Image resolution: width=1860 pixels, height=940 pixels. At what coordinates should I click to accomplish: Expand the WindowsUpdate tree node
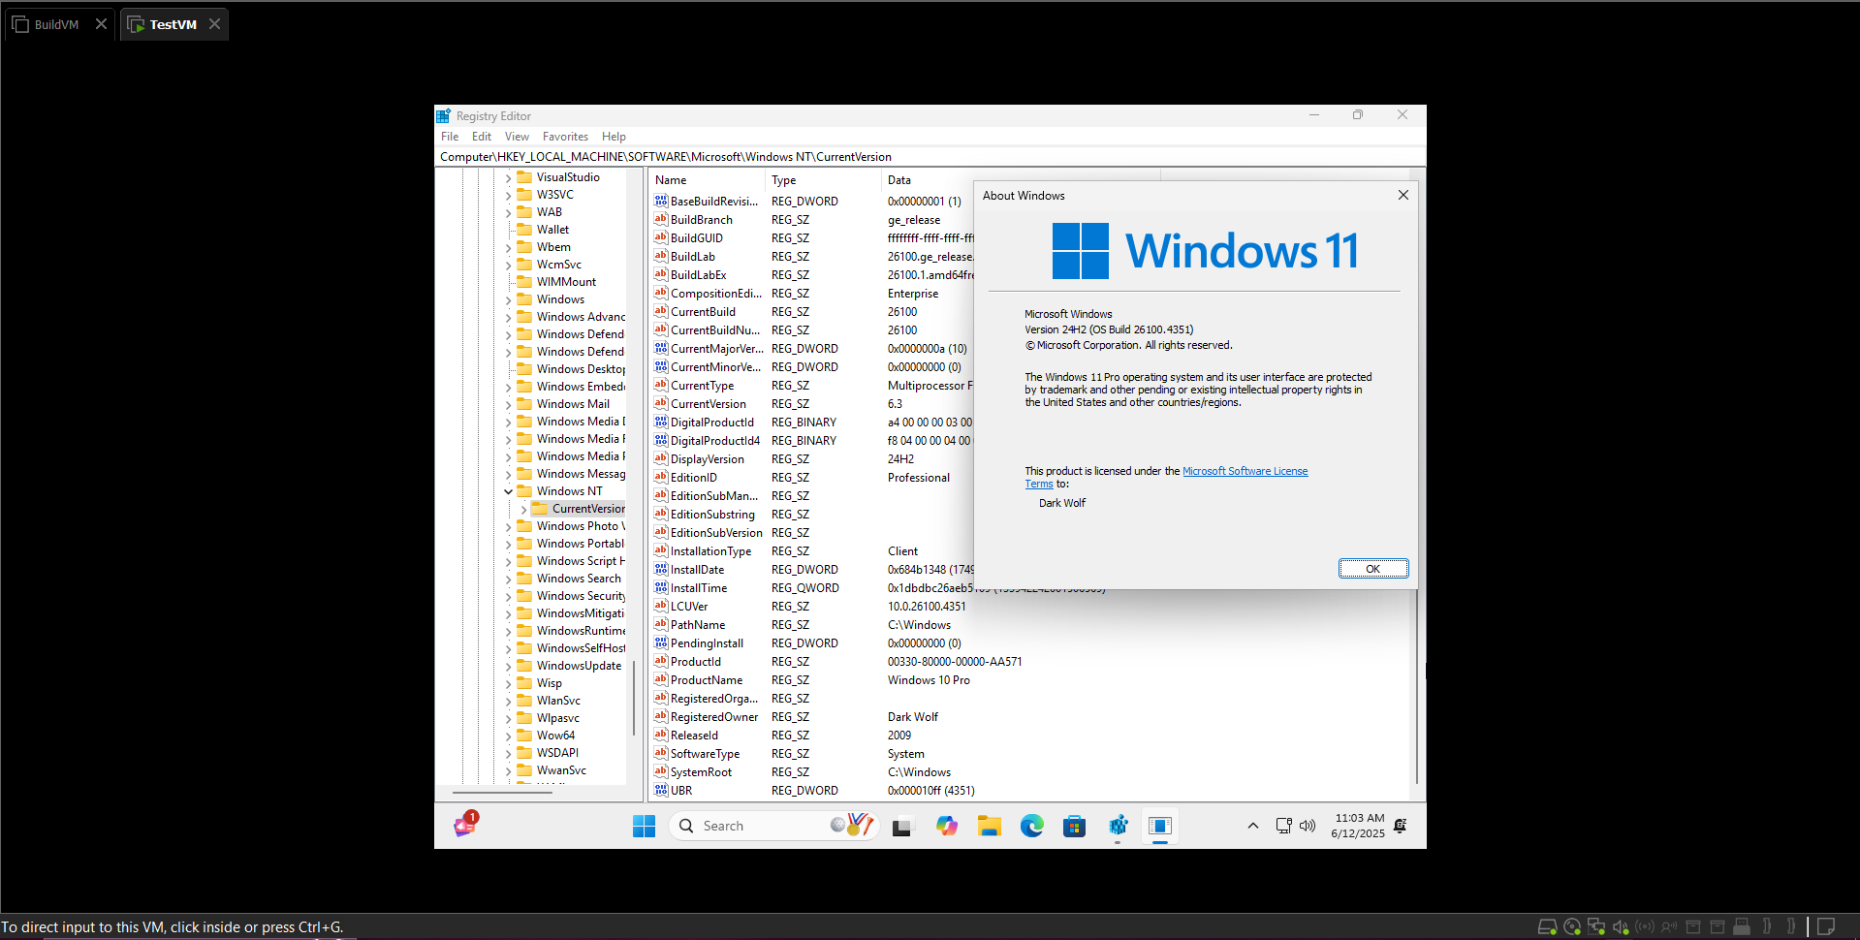508,666
